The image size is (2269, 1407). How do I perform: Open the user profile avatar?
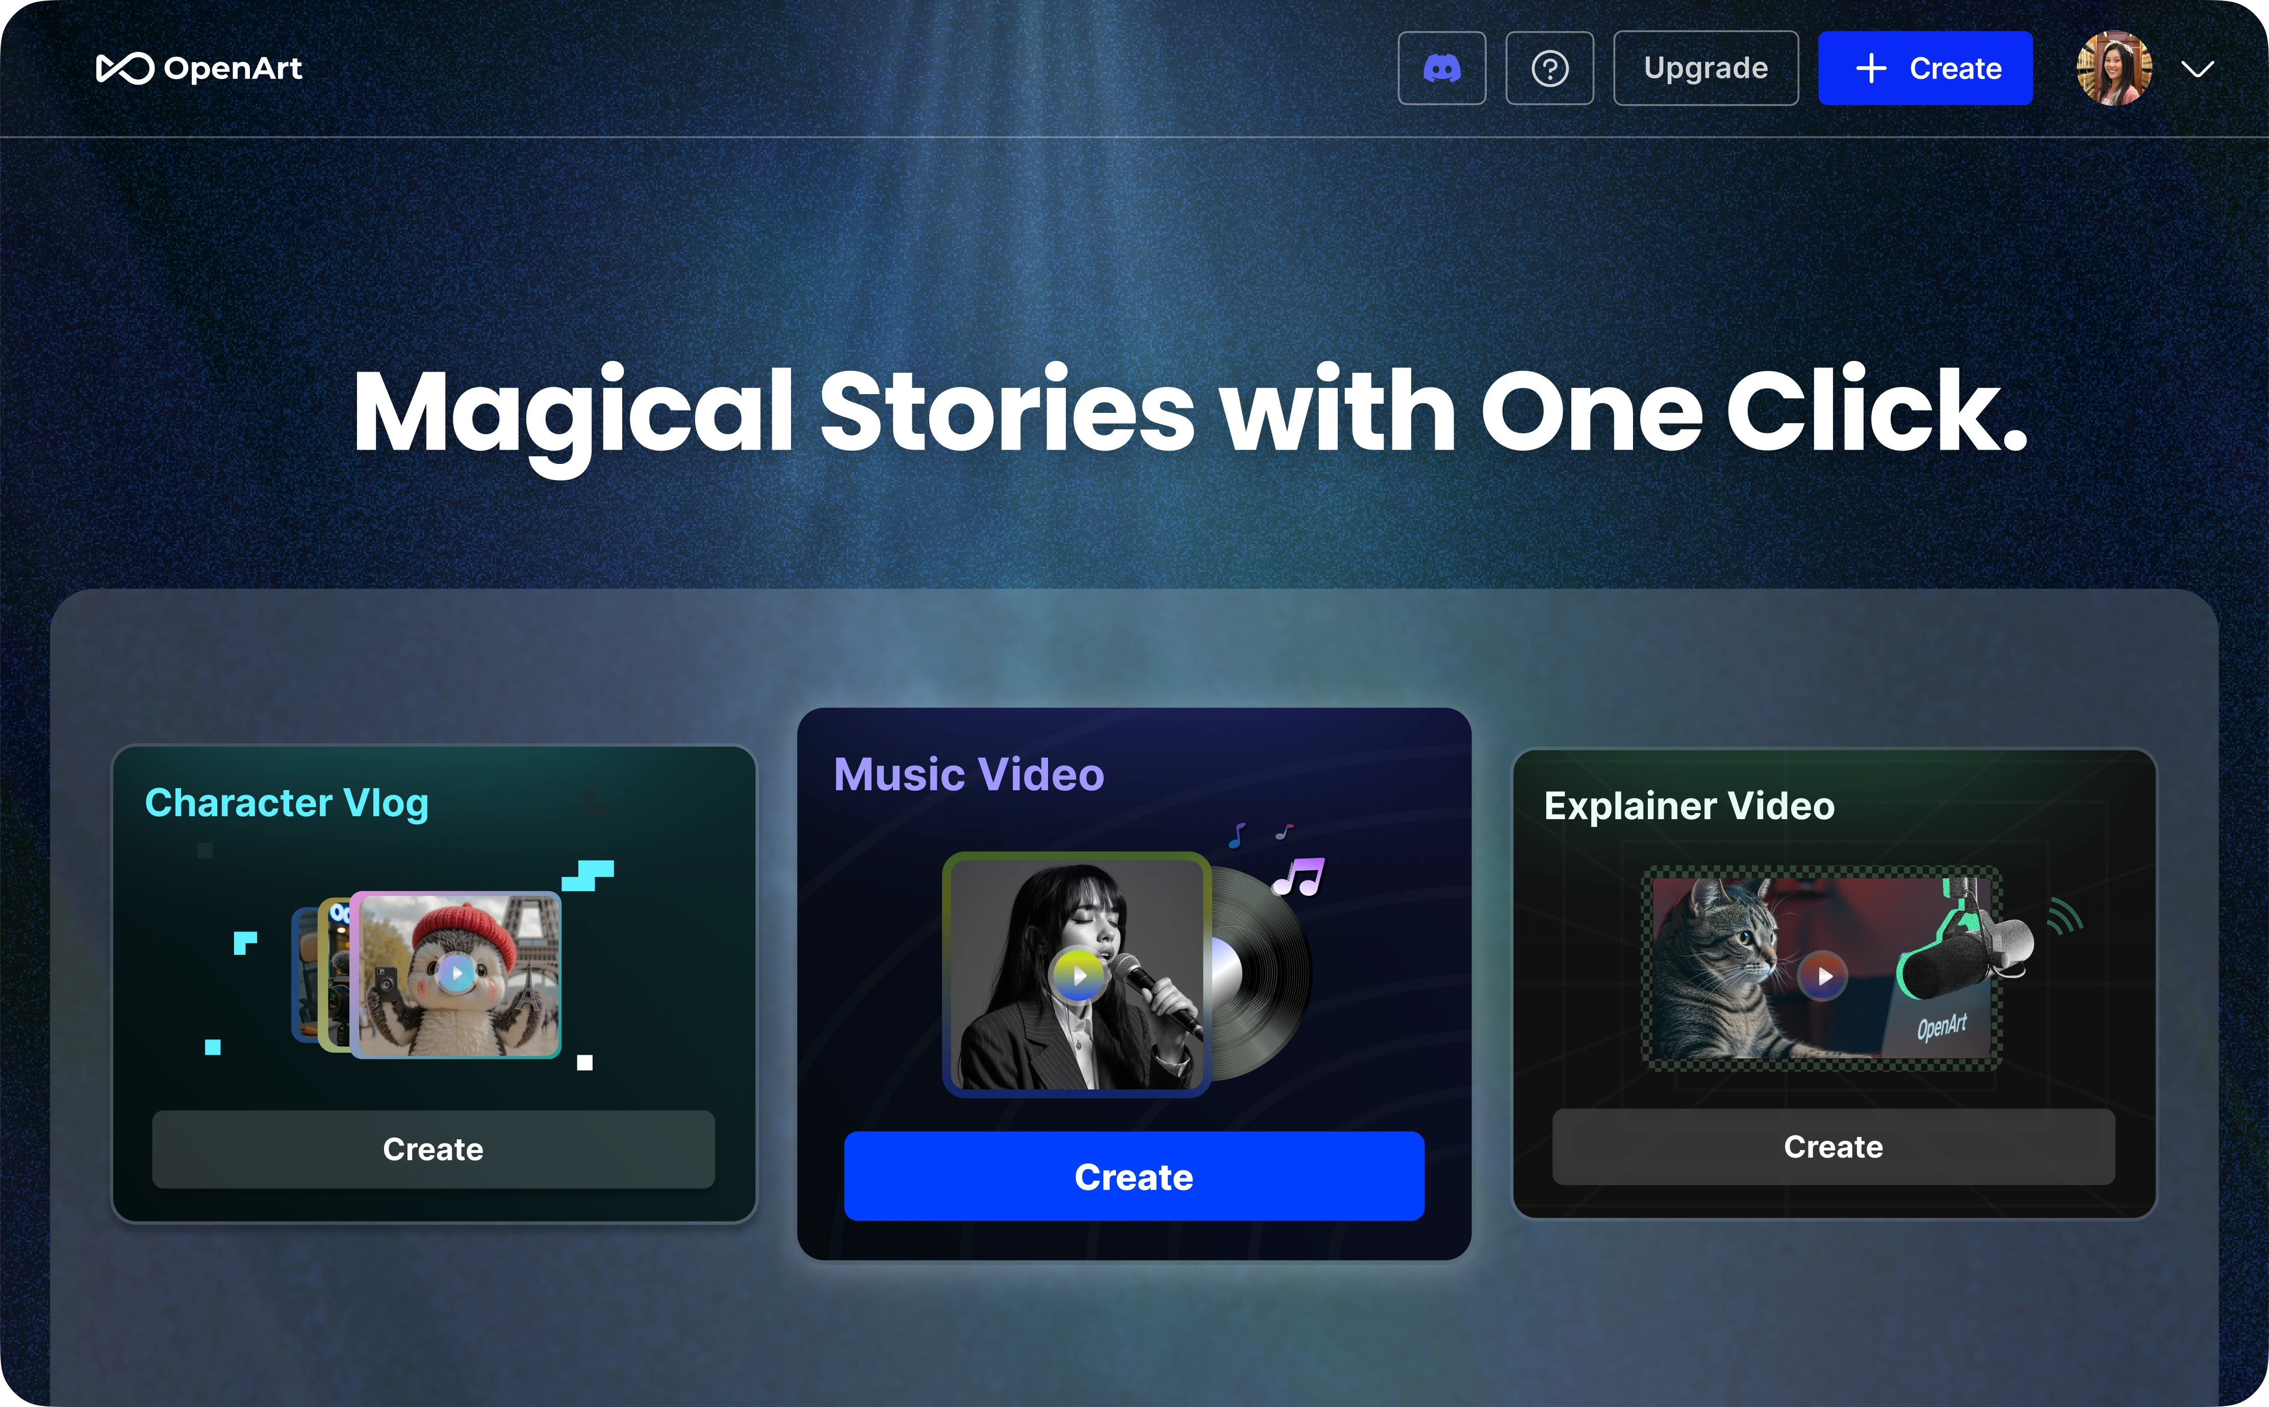pos(2114,68)
